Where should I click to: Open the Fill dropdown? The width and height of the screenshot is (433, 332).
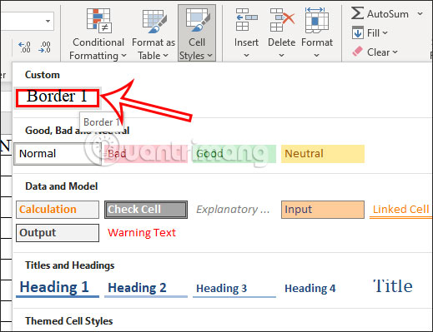(x=370, y=33)
